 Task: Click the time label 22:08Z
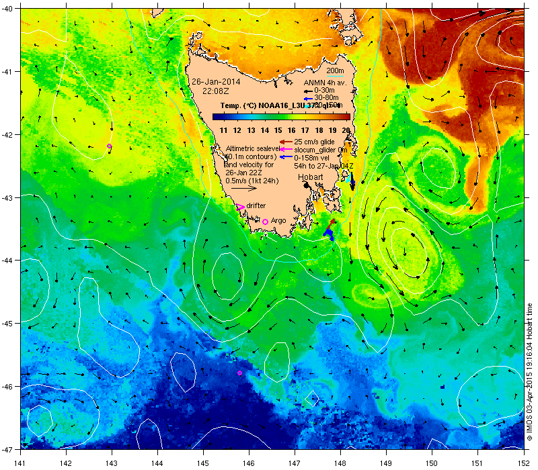click(215, 91)
